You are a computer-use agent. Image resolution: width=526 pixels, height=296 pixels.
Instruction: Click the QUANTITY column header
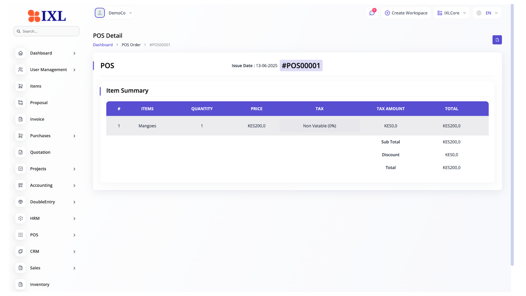click(x=202, y=109)
